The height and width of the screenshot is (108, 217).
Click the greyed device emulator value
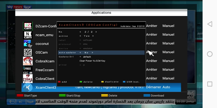pyautogui.click(x=88, y=49)
